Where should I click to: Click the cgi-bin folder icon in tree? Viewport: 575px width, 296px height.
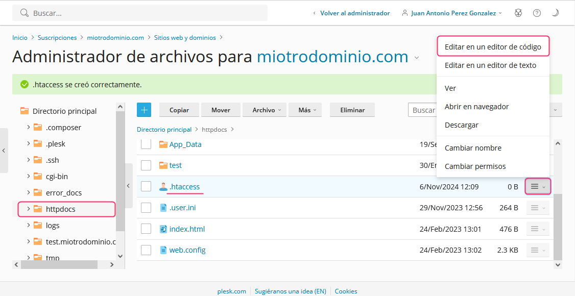38,176
